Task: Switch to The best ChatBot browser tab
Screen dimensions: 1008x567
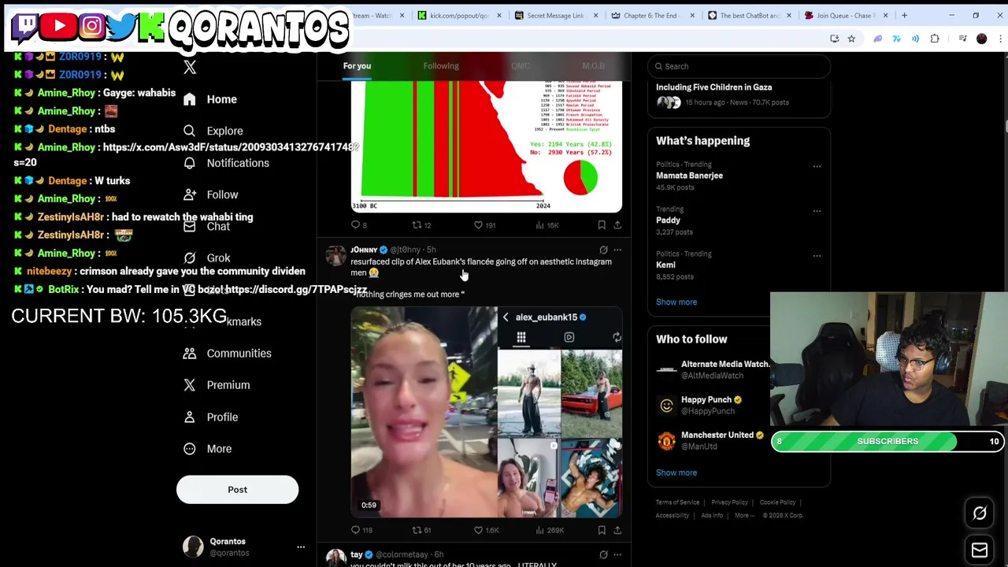Action: point(750,16)
